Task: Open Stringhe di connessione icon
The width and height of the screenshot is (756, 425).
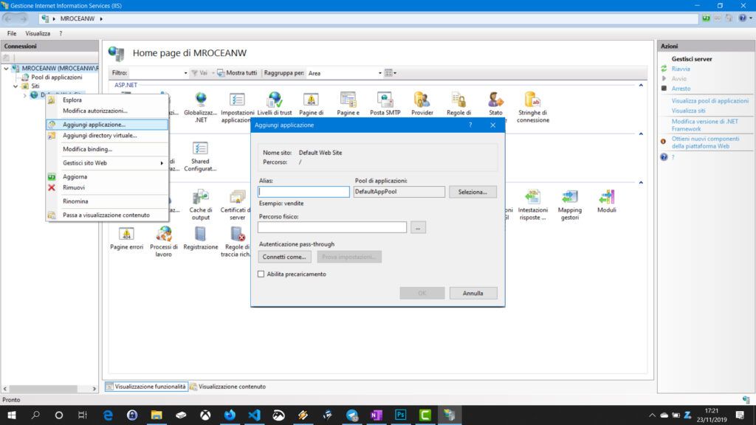Action: [533, 107]
